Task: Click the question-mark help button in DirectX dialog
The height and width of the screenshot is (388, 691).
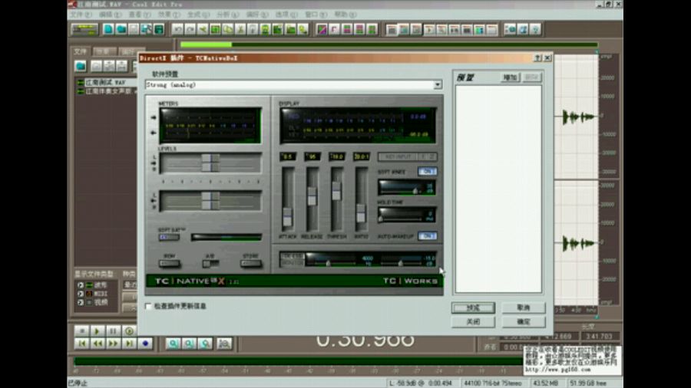Action: pyautogui.click(x=537, y=58)
